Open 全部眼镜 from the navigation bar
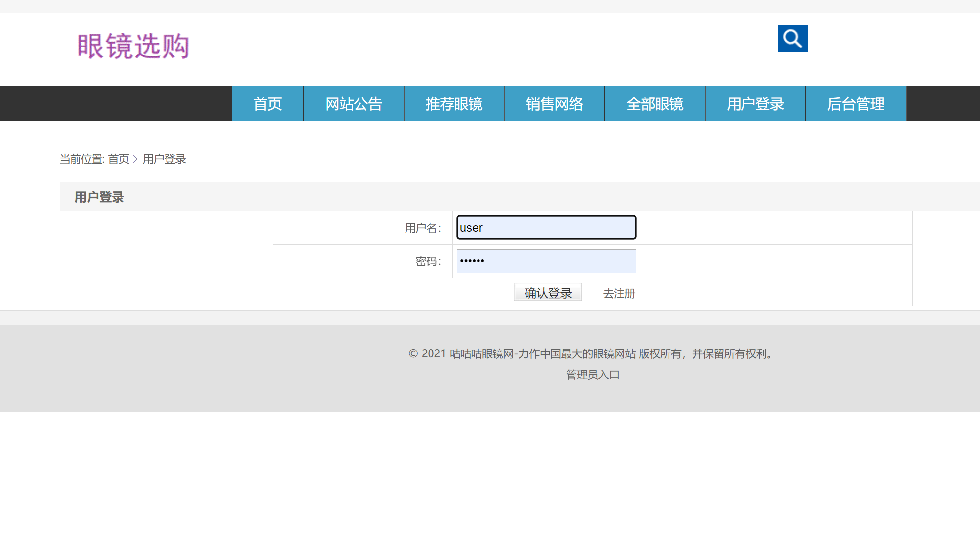 (x=655, y=104)
